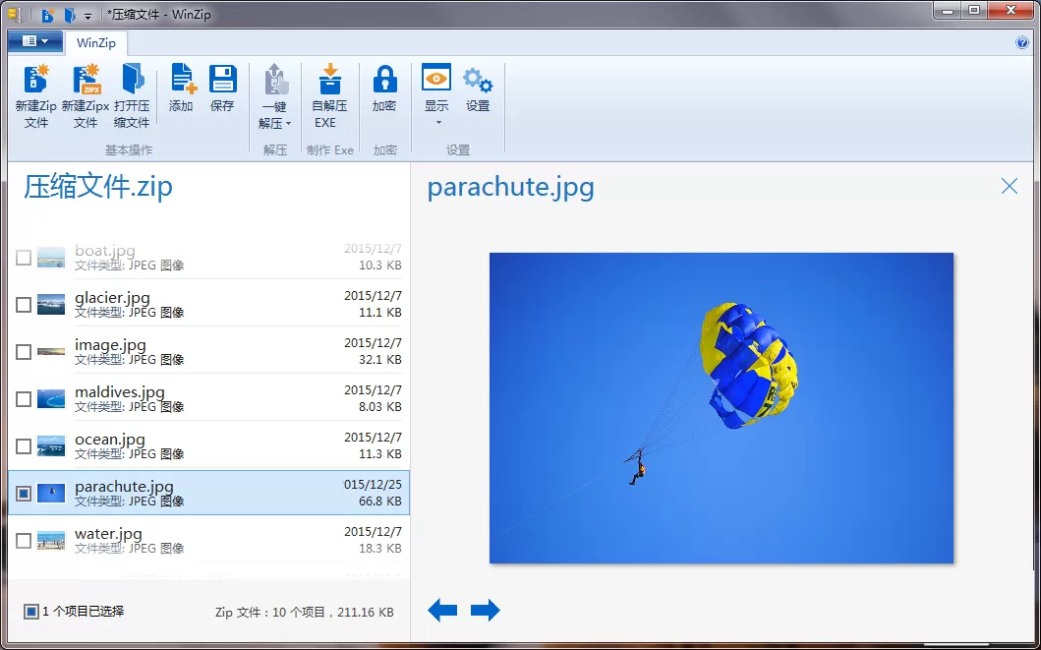Select the ocean.jpg file name
1041x650 pixels.
pos(109,439)
